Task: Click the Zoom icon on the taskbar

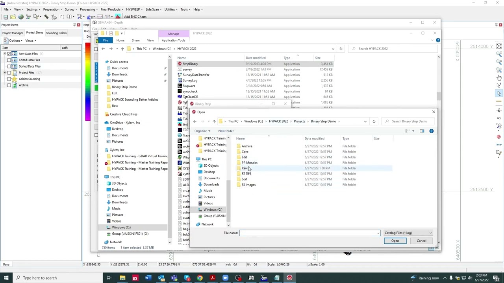Action: coord(225,278)
